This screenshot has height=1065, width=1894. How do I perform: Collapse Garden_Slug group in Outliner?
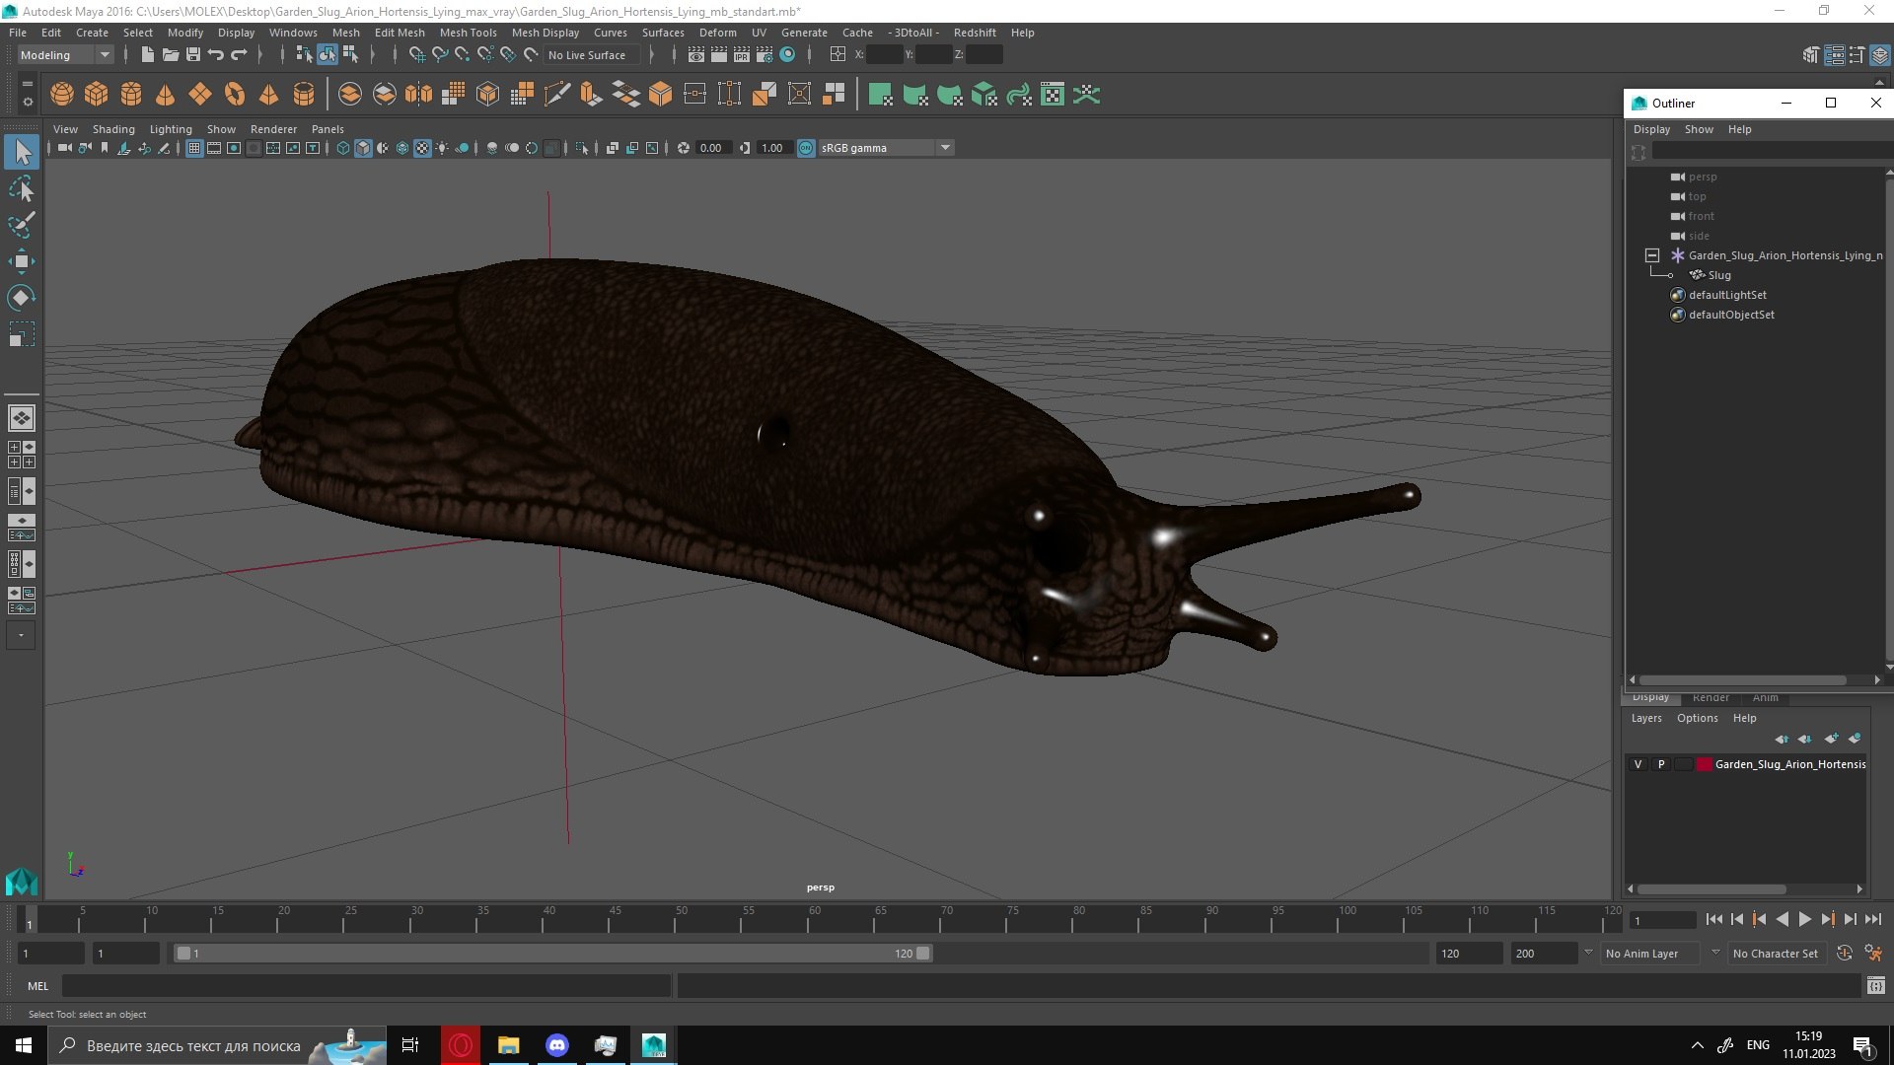pos(1652,255)
